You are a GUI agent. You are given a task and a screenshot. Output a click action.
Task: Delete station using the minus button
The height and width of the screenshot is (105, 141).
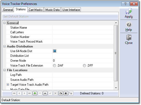click(x=40, y=93)
